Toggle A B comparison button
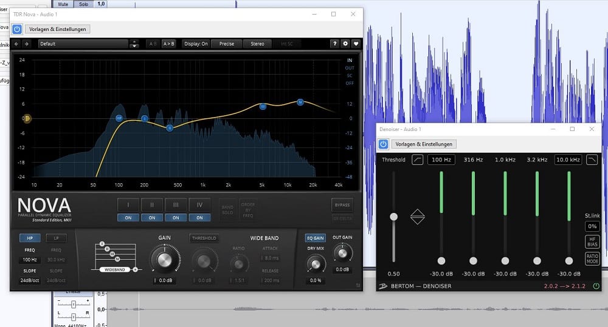The width and height of the screenshot is (608, 327). (153, 44)
